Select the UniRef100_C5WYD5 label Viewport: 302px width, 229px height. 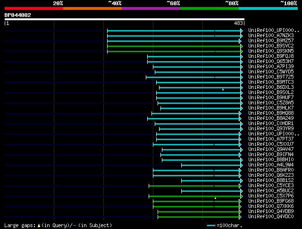(271, 72)
